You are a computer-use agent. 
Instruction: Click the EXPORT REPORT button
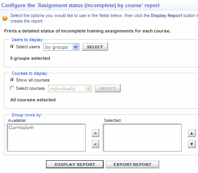coord(132,164)
